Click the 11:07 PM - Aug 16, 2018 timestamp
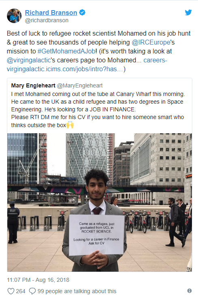Viewport: 198px width, 296px height. click(38, 280)
